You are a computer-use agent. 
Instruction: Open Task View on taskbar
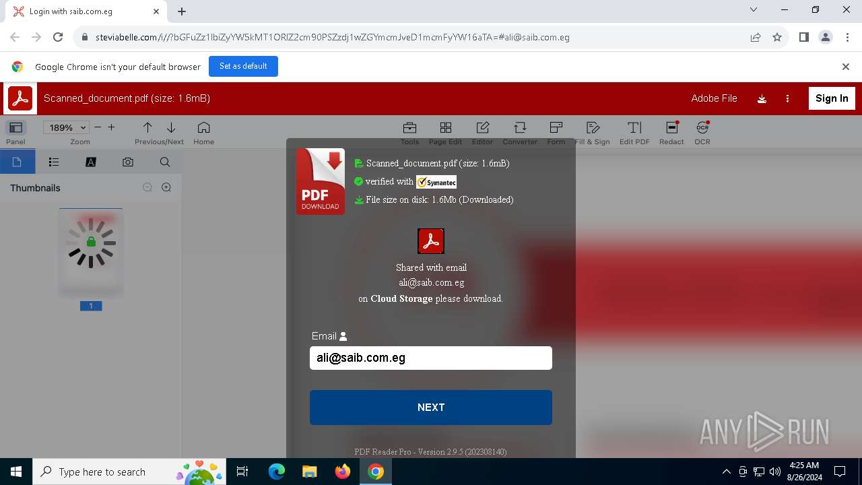(242, 472)
